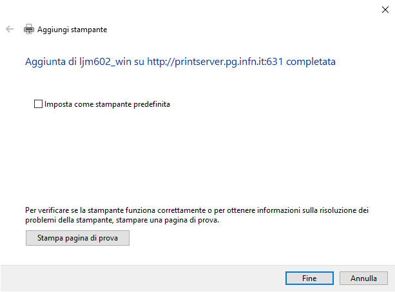The image size is (395, 292).
Task: Click 'funziona correttamente' in the description text
Action: coord(166,210)
